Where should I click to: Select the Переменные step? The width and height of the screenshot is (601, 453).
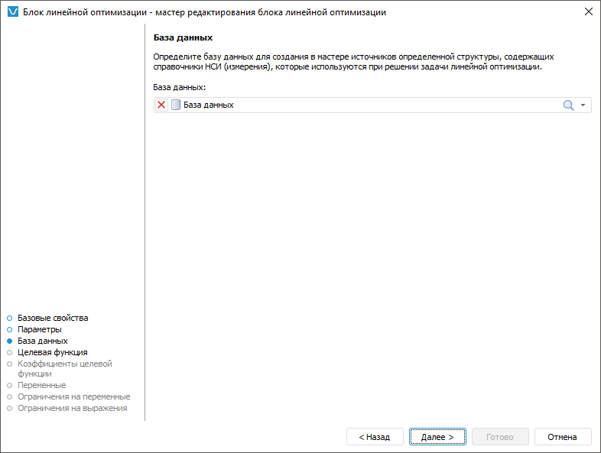pos(41,386)
